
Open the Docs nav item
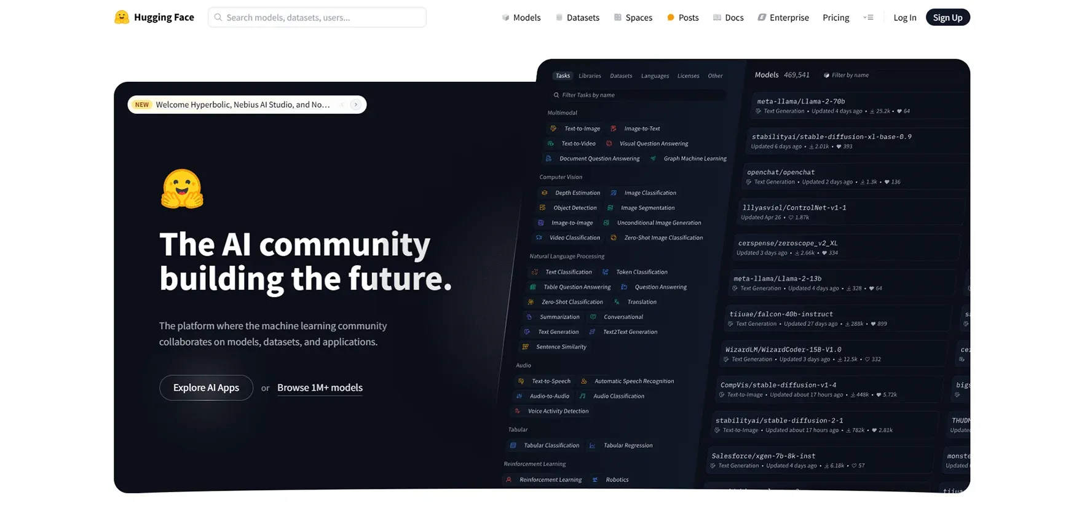tap(729, 17)
